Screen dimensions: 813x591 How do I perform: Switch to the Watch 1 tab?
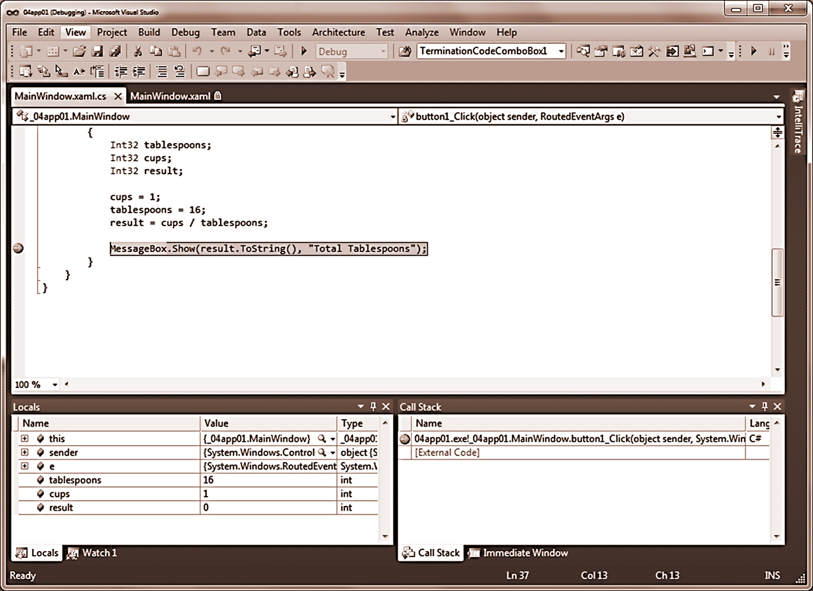click(x=92, y=553)
